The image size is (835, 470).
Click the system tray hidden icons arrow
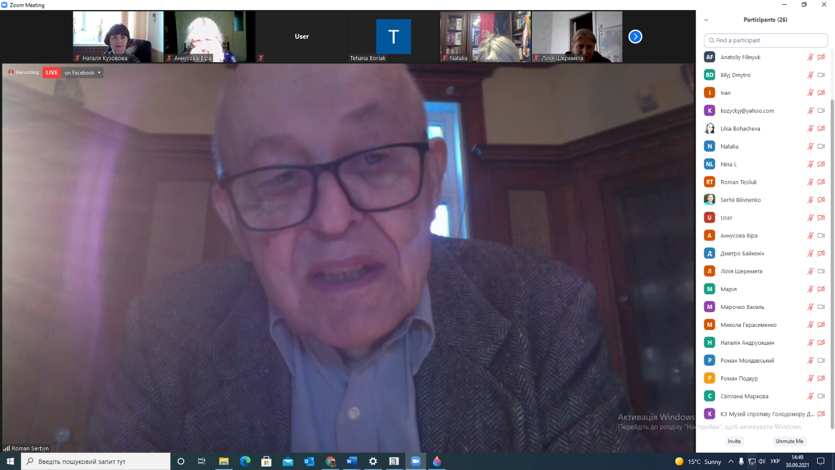(732, 461)
